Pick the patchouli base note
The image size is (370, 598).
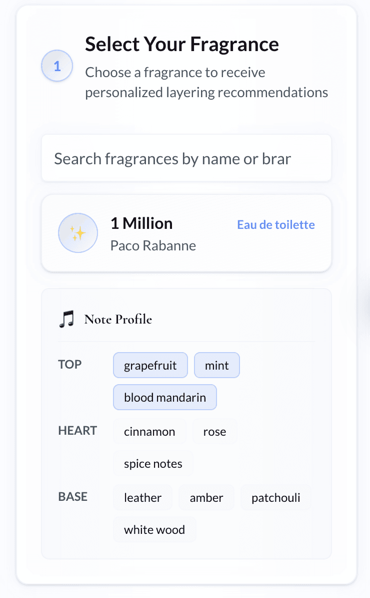[x=275, y=498]
